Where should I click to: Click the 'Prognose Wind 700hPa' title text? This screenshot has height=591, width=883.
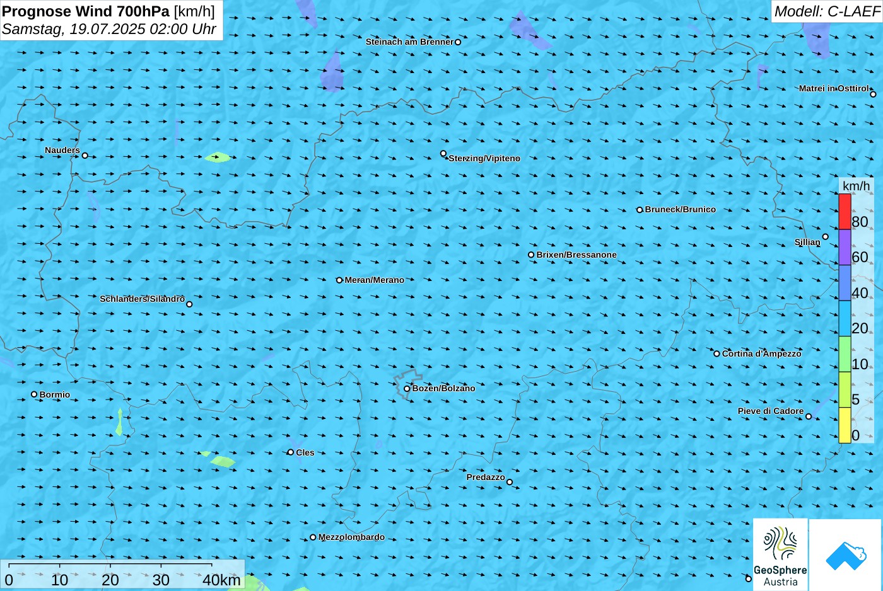(86, 11)
